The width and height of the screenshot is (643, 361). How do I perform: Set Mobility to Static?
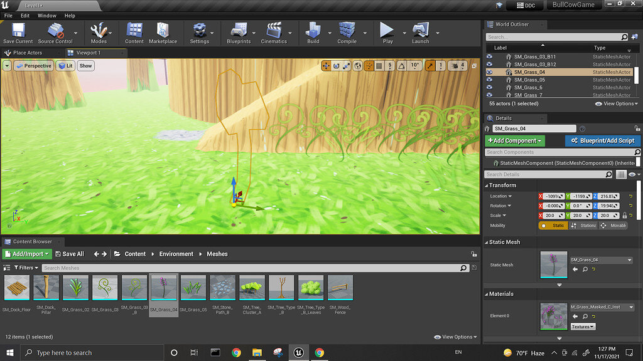point(553,226)
